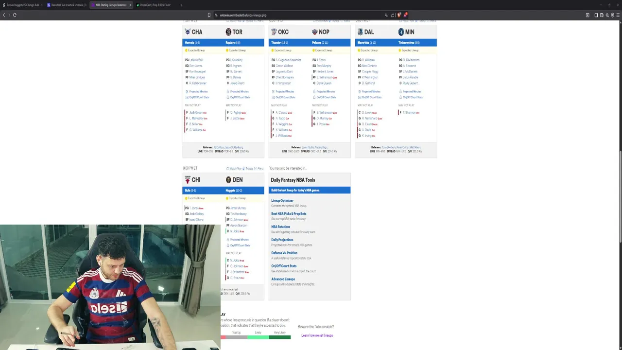
Task: Select Jamal Murray in Nuggets lineup
Action: click(x=238, y=208)
